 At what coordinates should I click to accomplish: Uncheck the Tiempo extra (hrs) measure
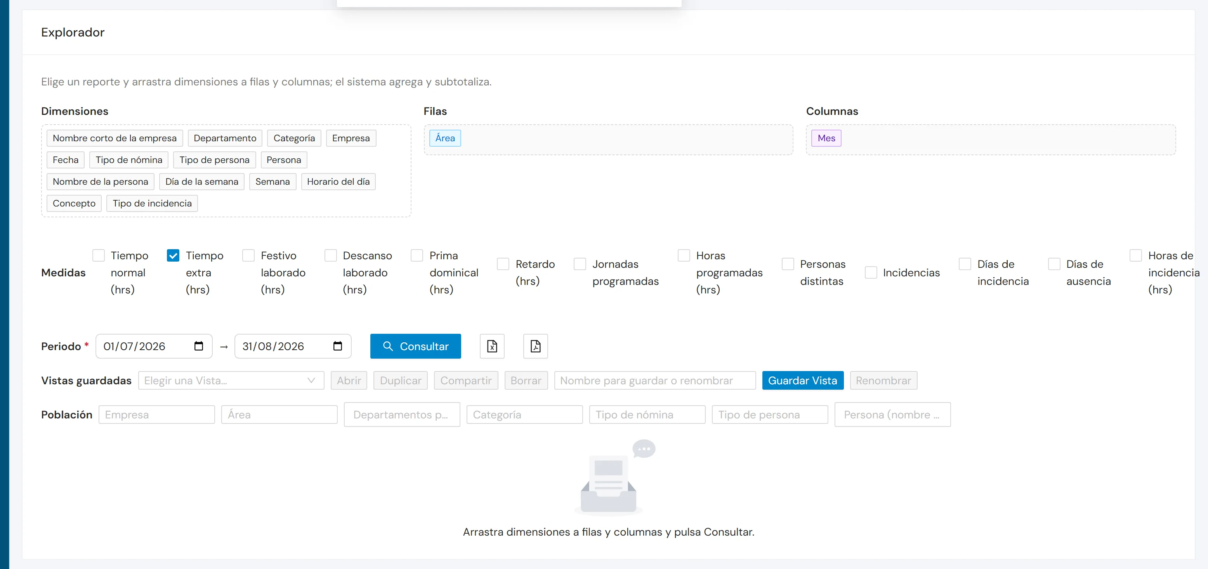[173, 255]
